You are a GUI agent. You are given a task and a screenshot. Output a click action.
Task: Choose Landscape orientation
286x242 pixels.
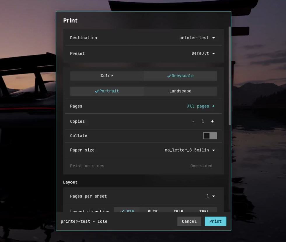click(180, 91)
